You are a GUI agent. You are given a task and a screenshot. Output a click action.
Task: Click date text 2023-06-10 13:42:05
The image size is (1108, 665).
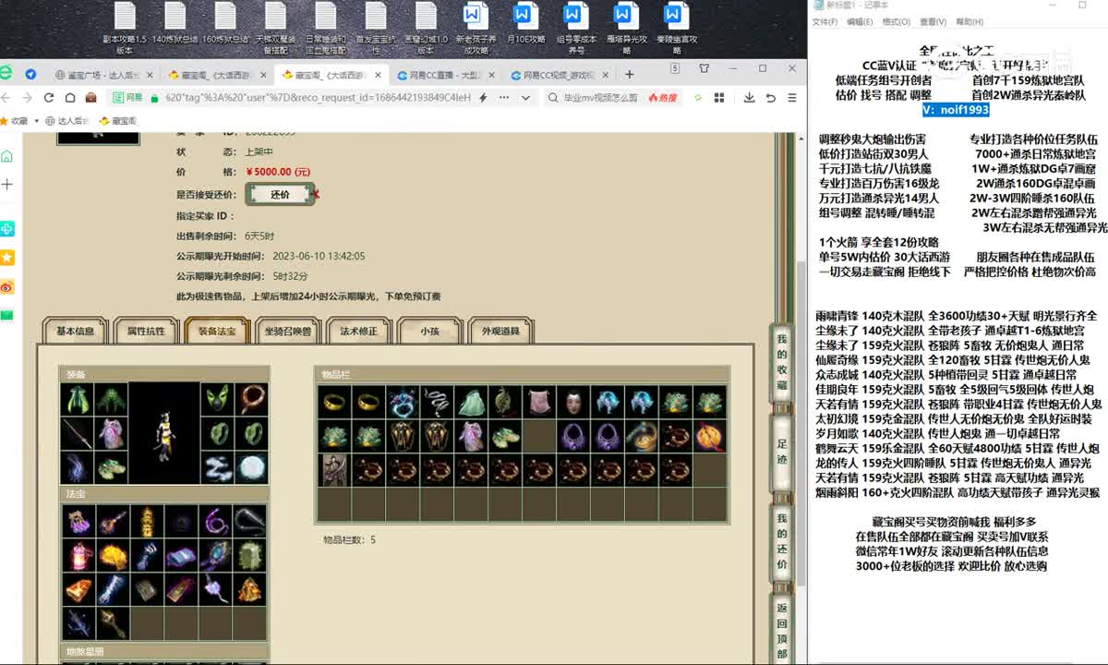tap(319, 256)
